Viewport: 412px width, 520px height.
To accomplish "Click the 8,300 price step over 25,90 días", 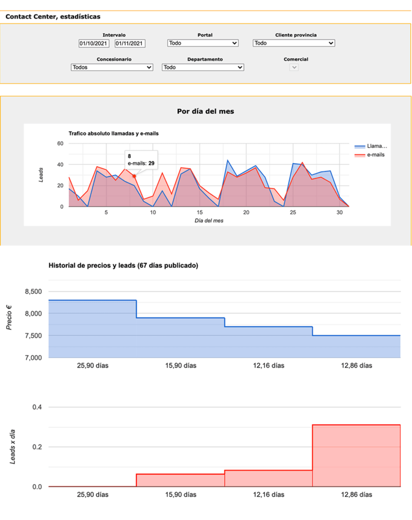I will pos(92,329).
